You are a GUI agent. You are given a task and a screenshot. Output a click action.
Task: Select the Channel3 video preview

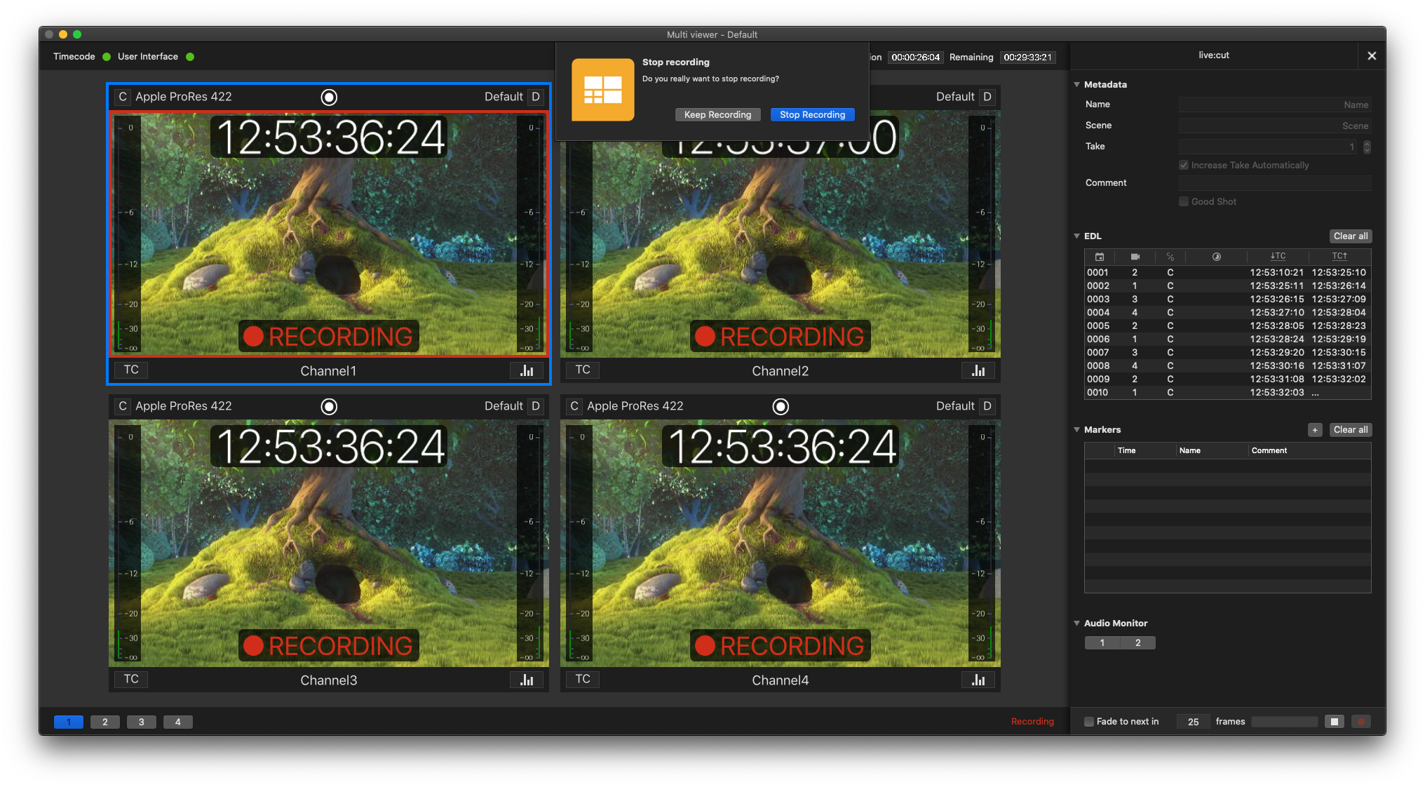click(x=329, y=543)
